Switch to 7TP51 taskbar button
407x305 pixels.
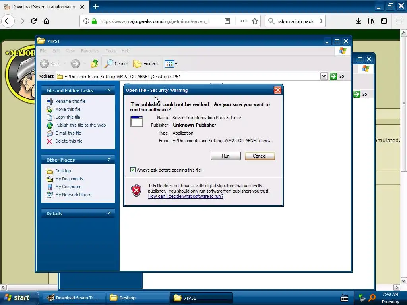201,298
